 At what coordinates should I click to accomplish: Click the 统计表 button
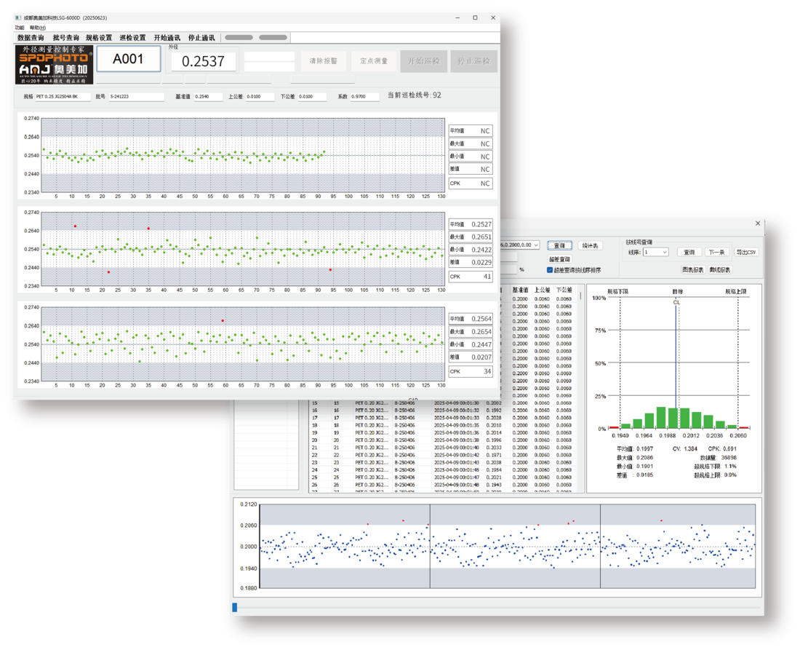(591, 245)
